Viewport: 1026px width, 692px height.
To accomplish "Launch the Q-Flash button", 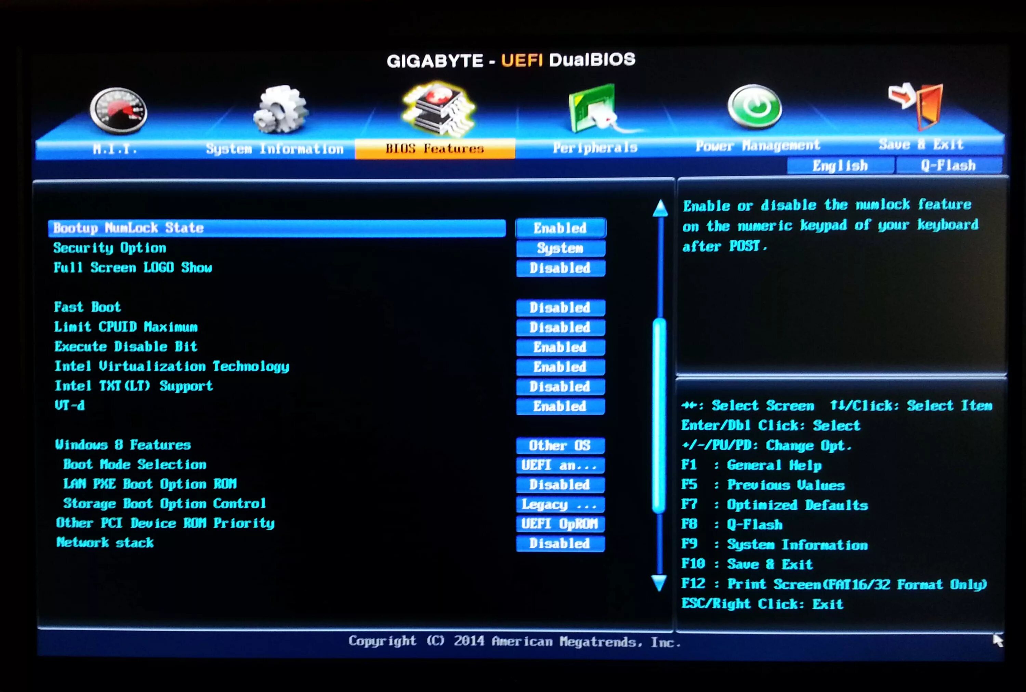I will coord(949,165).
